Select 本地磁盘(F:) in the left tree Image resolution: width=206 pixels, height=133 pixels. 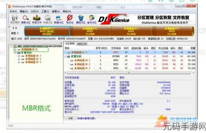[33, 62]
